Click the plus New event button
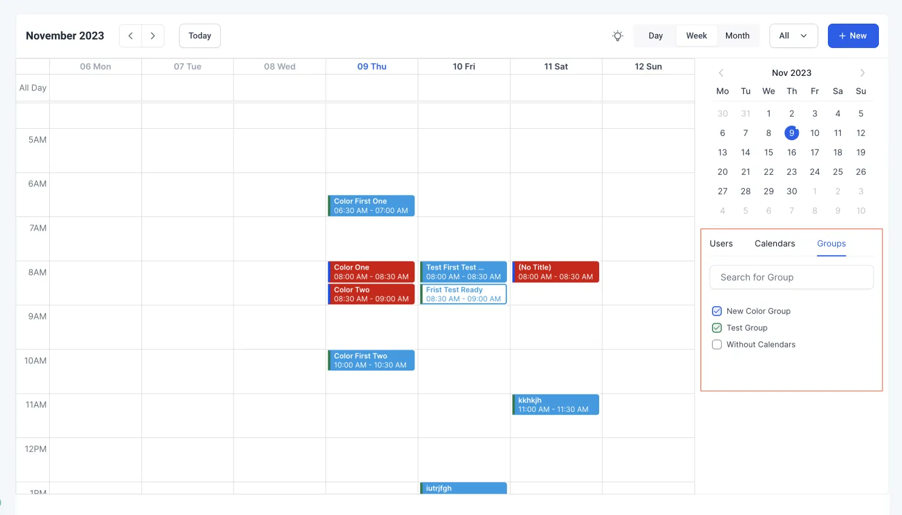Screen dimensions: 902x515 pos(853,36)
